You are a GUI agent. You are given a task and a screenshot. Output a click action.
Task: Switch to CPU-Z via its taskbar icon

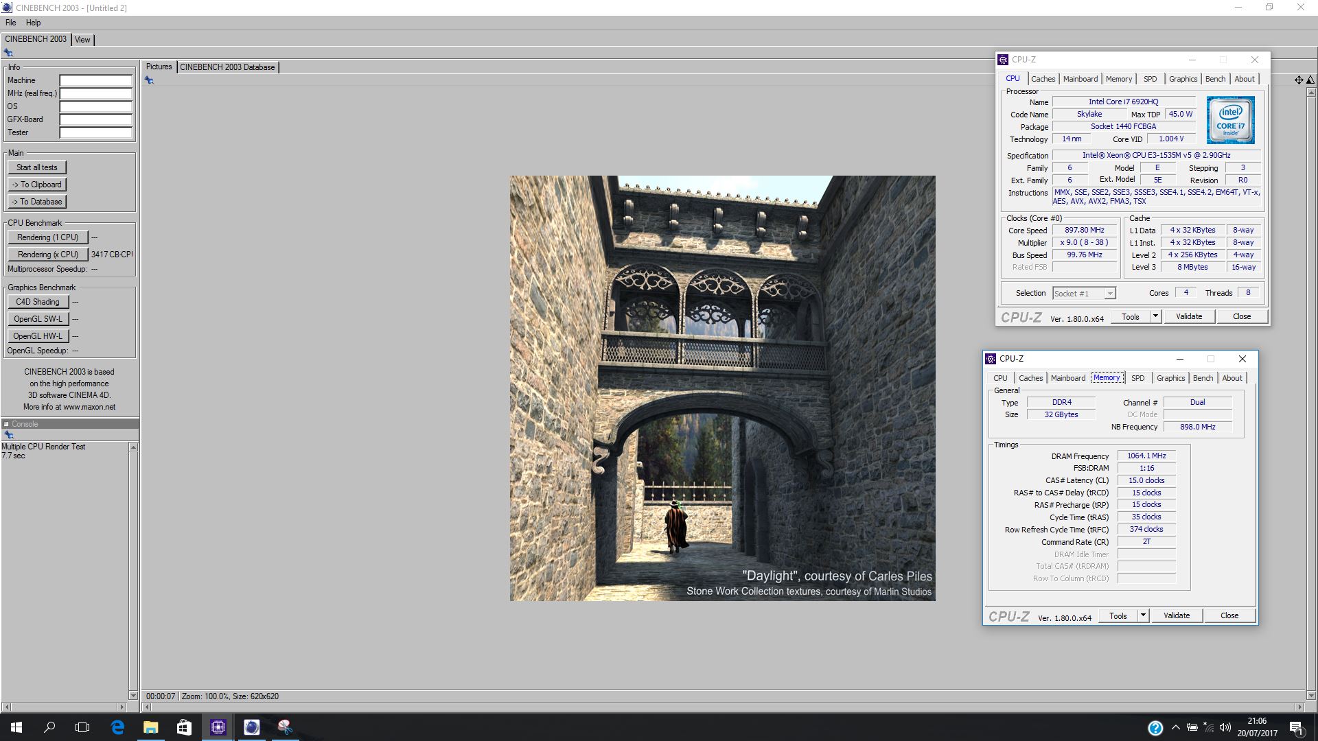click(218, 727)
